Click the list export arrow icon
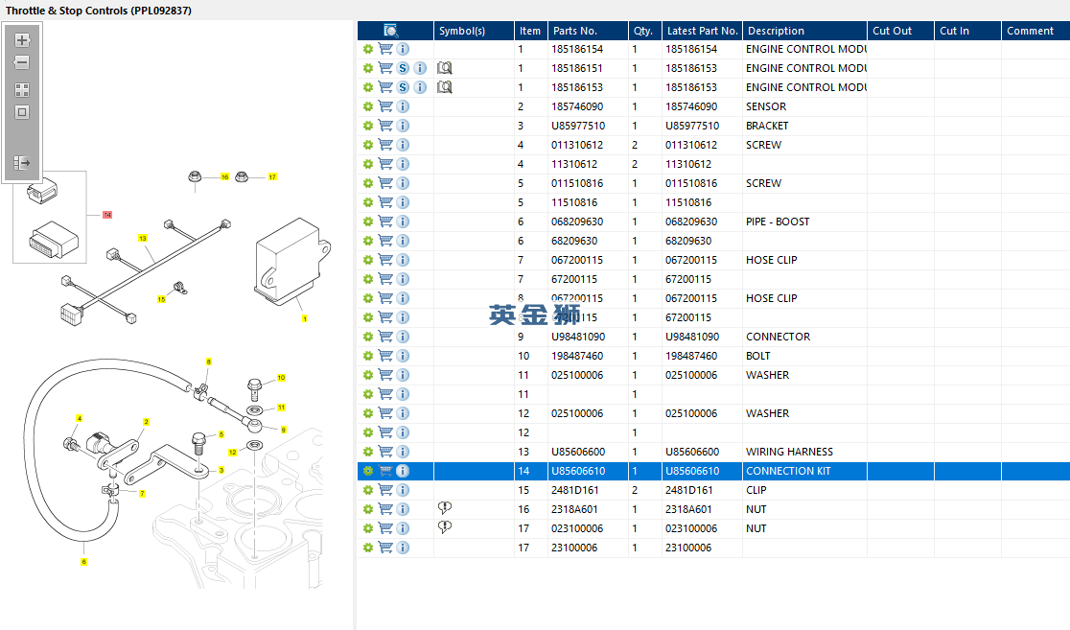The image size is (1070, 630). point(22,162)
